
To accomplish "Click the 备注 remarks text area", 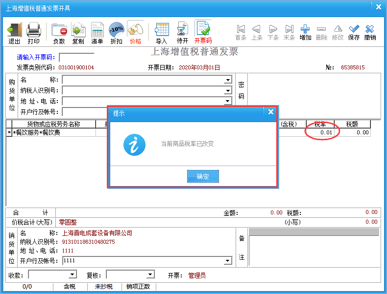I will 314,251.
